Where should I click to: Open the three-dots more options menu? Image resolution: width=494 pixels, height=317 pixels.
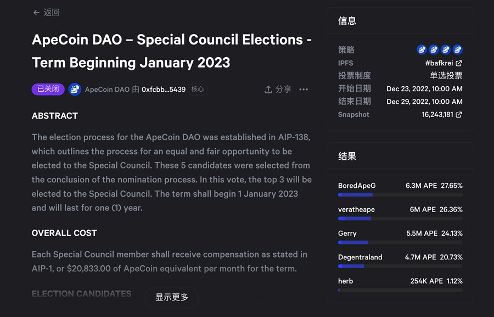pyautogui.click(x=304, y=90)
